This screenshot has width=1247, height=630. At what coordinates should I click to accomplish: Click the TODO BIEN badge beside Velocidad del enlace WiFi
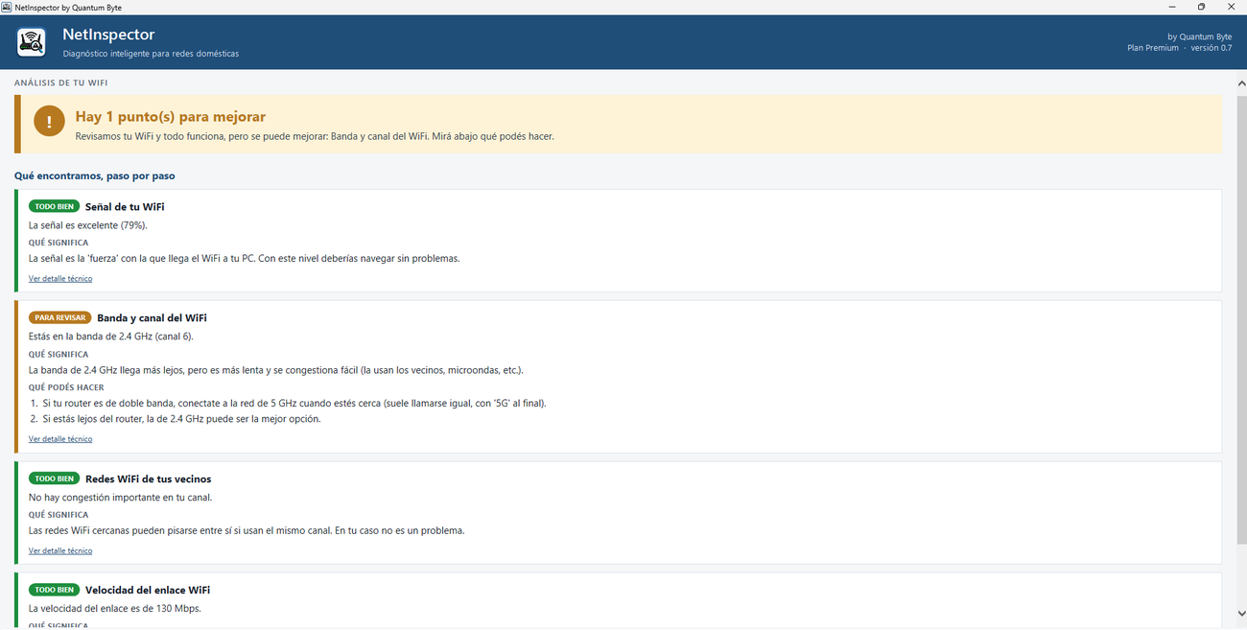click(54, 590)
